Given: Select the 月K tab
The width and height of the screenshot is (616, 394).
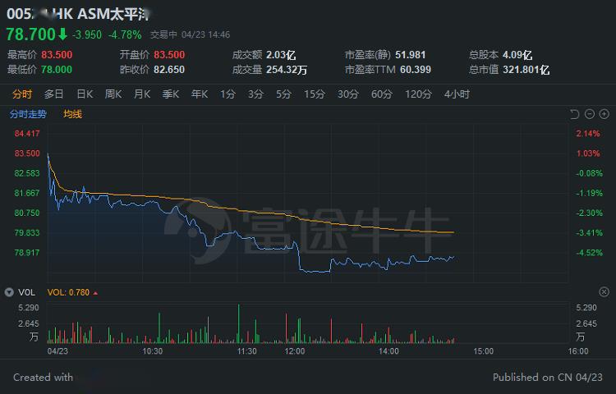Looking at the screenshot, I should point(142,94).
